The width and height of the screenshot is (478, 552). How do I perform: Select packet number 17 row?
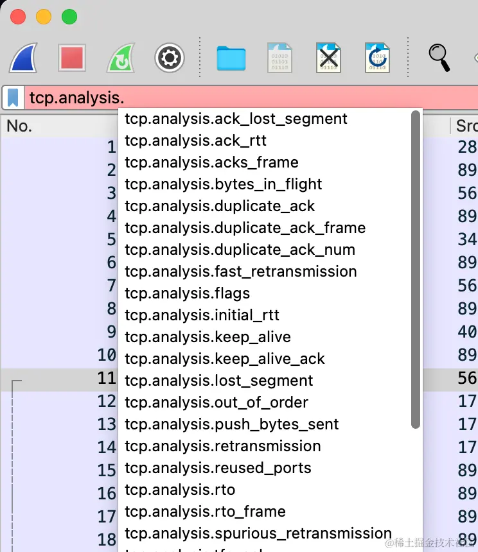(x=59, y=517)
